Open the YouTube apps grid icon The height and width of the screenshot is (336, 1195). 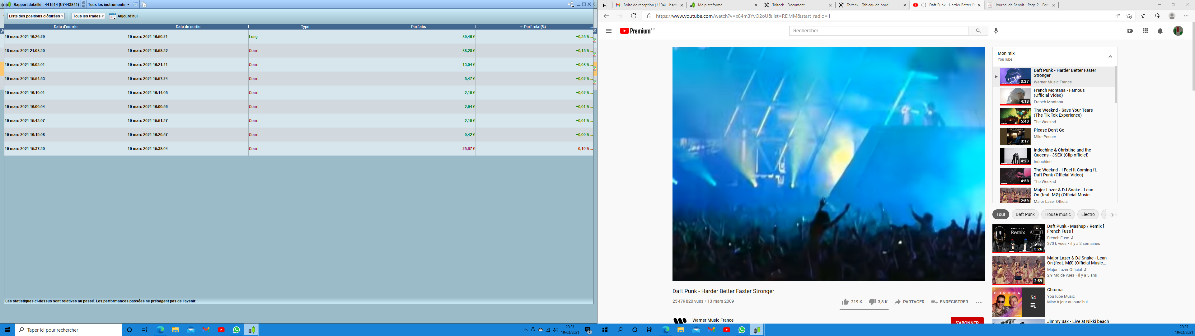pyautogui.click(x=1145, y=30)
